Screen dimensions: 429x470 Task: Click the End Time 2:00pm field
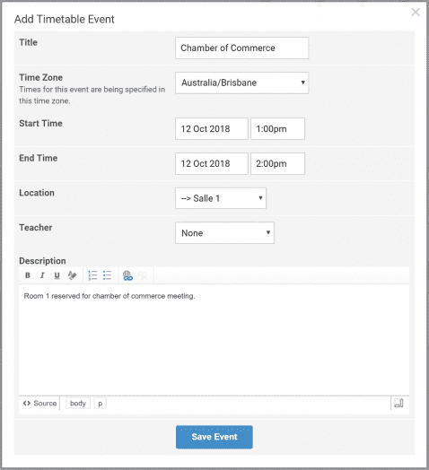pos(278,163)
